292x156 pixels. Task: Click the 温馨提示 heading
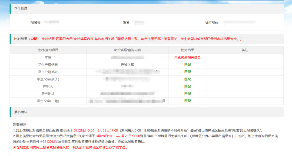(20, 125)
